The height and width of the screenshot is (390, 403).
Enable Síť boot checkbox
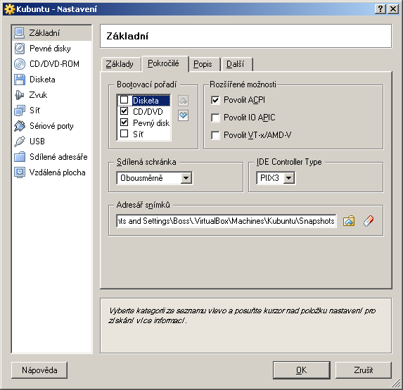tap(124, 134)
